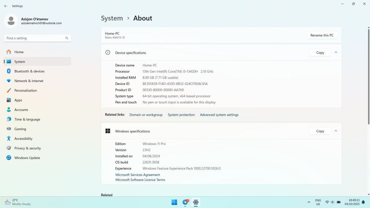Viewport: 370px width, 208px height.
Task: Collapse the Device specifications section
Action: pos(336,52)
